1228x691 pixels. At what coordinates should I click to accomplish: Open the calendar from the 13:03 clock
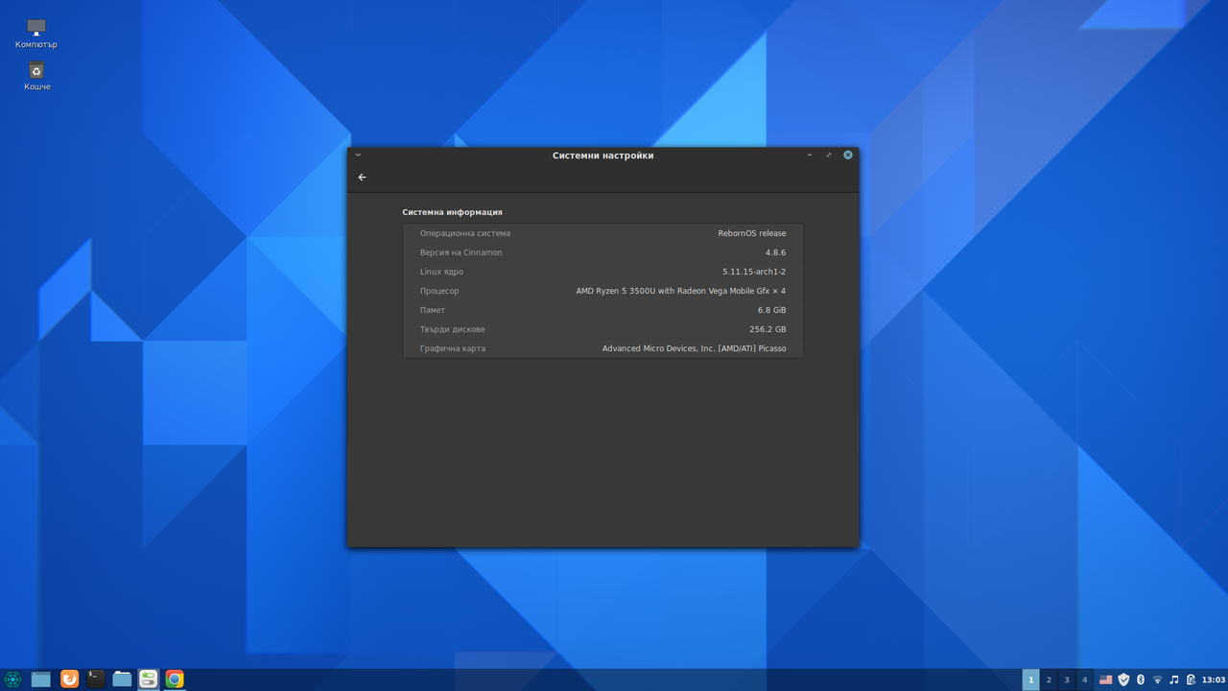[1214, 679]
